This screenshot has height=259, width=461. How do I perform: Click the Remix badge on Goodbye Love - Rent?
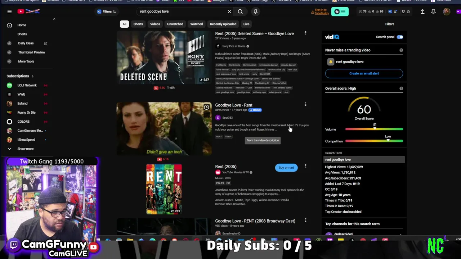[x=255, y=110]
